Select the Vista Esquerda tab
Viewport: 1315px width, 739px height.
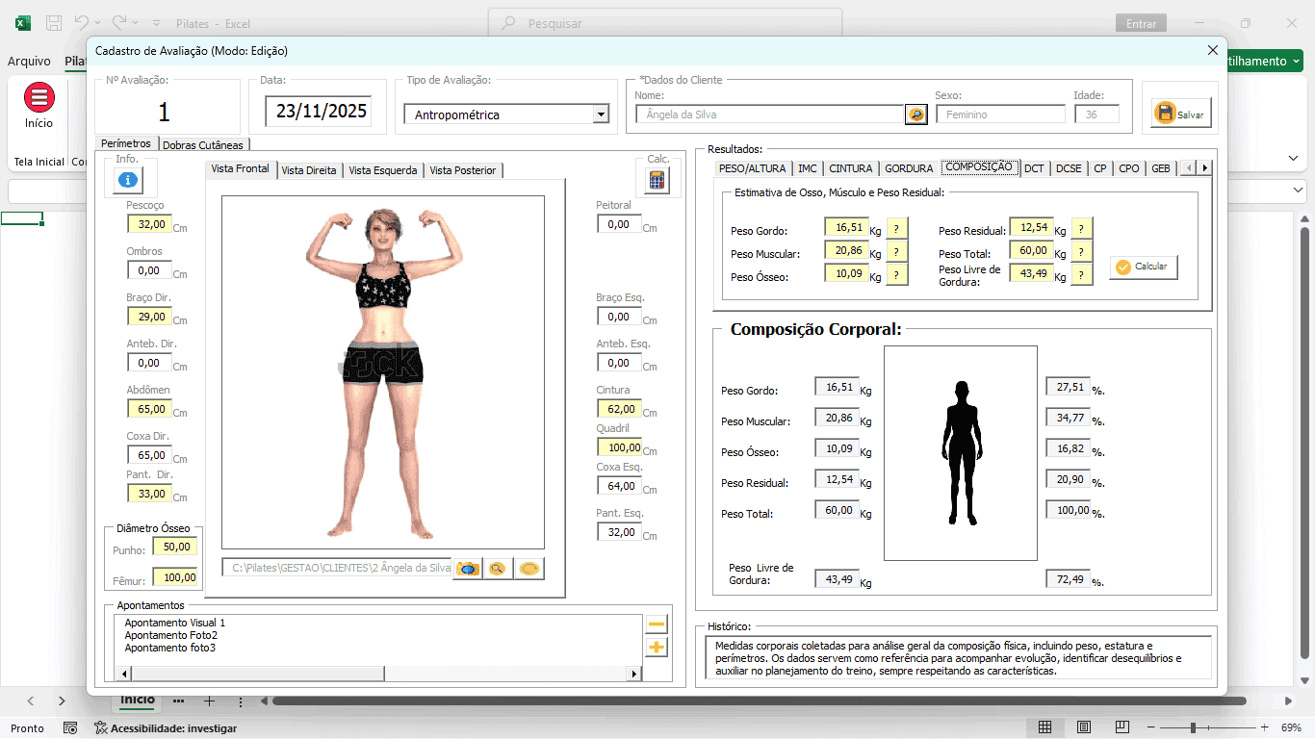point(383,170)
